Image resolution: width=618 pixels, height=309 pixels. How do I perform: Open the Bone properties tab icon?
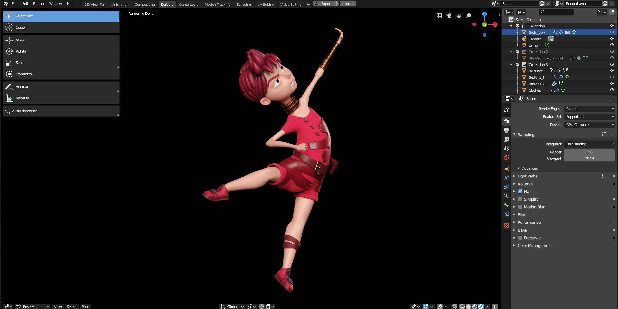(506, 205)
